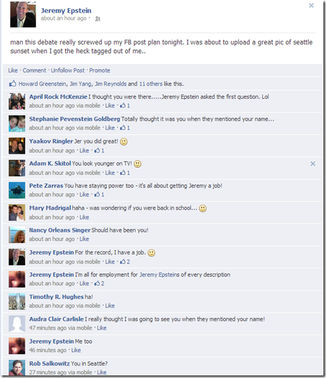Click the Promote link

coord(99,70)
